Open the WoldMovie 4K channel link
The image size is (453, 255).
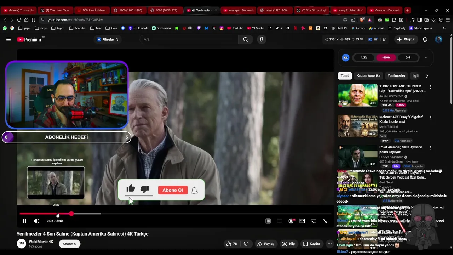pyautogui.click(x=41, y=242)
